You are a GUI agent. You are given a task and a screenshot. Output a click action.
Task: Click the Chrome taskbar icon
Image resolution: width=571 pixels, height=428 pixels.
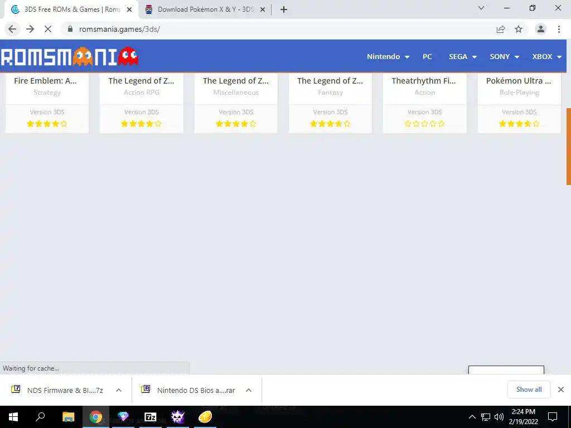pyautogui.click(x=96, y=417)
